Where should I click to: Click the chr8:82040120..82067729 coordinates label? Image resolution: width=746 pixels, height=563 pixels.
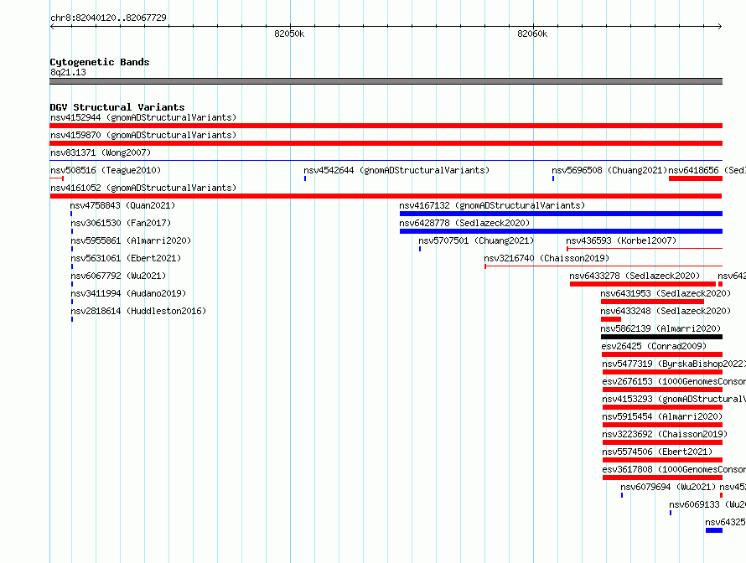point(108,18)
